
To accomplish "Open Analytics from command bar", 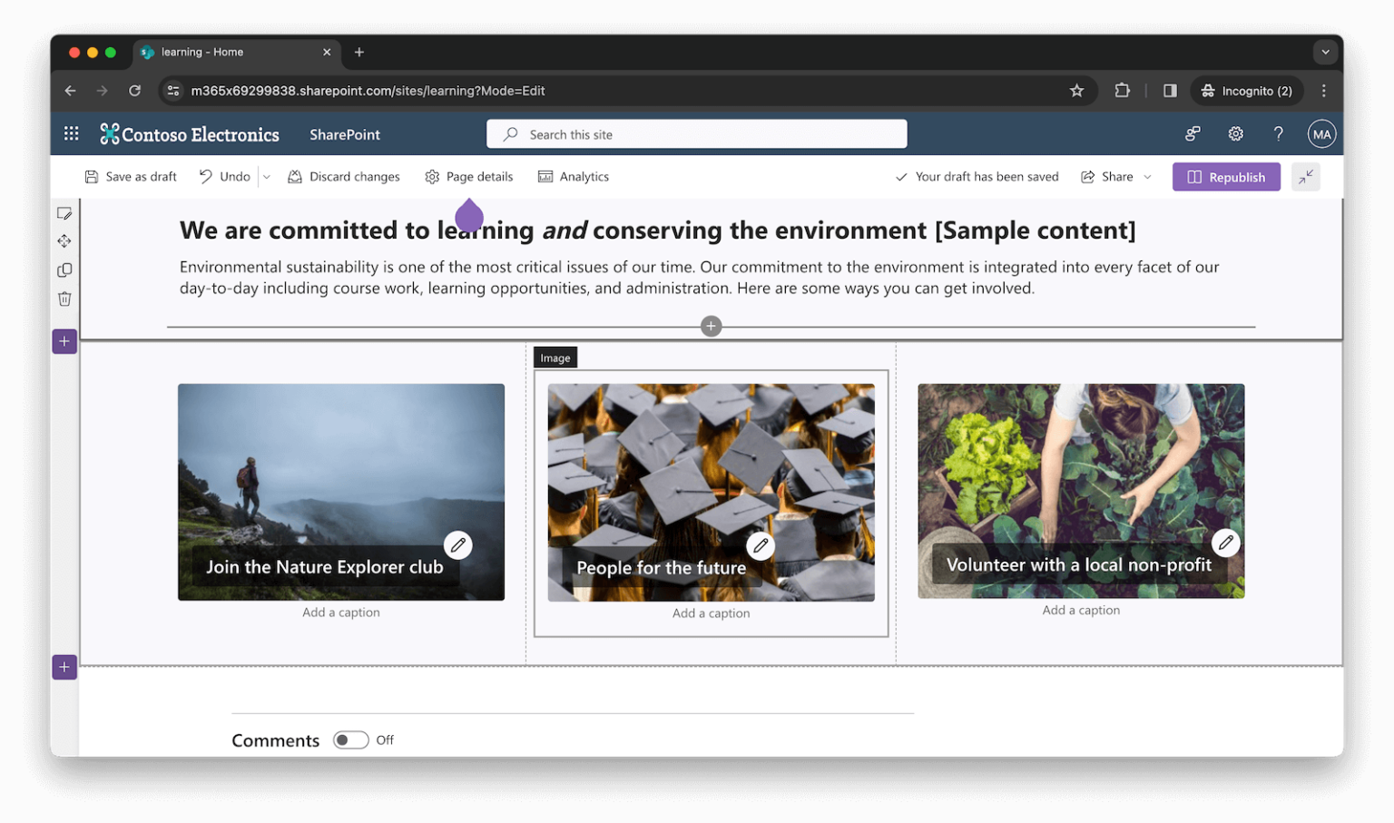I will point(574,177).
